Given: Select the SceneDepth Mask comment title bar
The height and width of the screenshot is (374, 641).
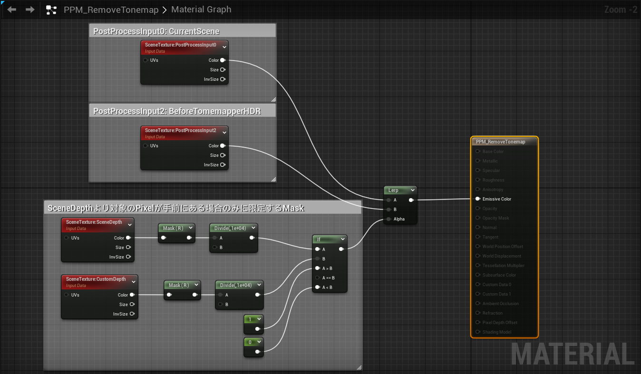Looking at the screenshot, I should [203, 208].
